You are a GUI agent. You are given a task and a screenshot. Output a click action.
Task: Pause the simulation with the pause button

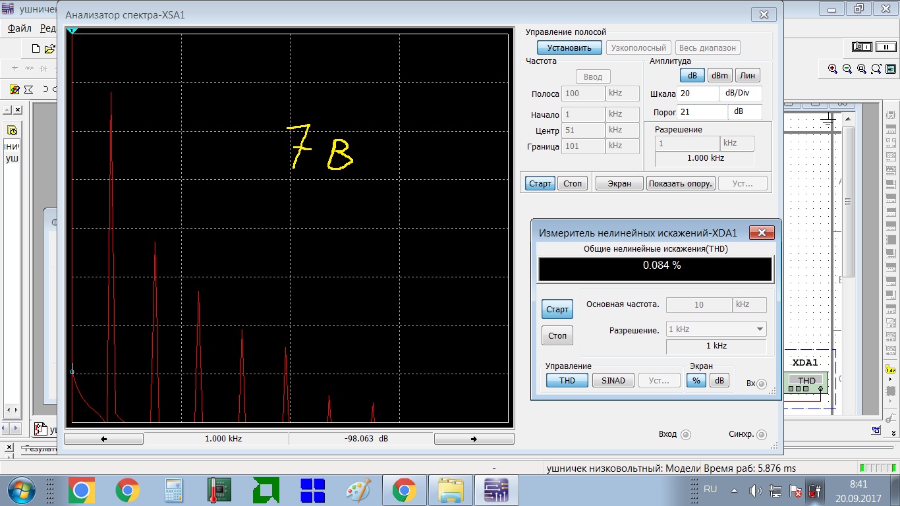tap(887, 47)
